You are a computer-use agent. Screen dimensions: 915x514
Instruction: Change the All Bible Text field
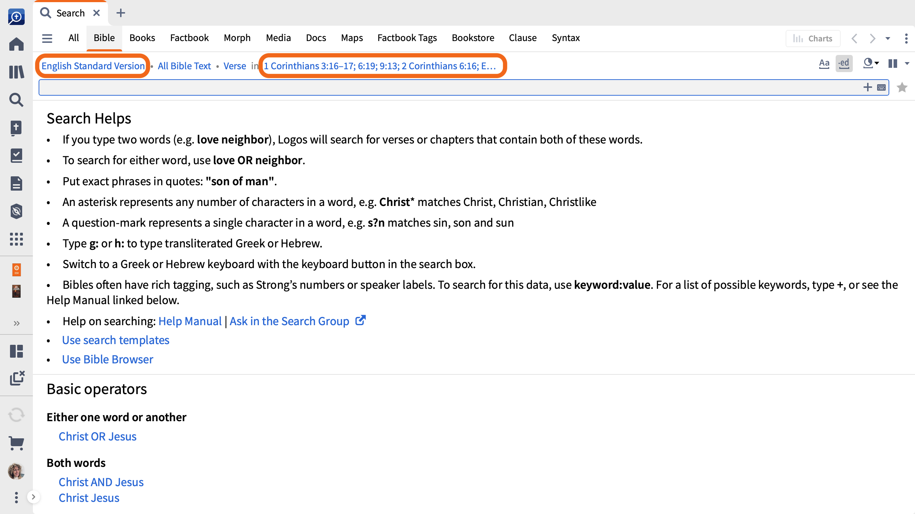(x=184, y=66)
